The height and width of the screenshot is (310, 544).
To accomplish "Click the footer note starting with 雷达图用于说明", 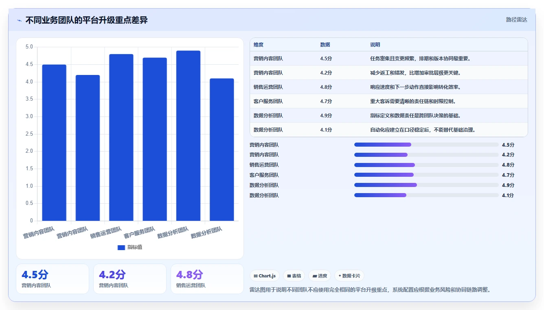I will click(x=370, y=290).
